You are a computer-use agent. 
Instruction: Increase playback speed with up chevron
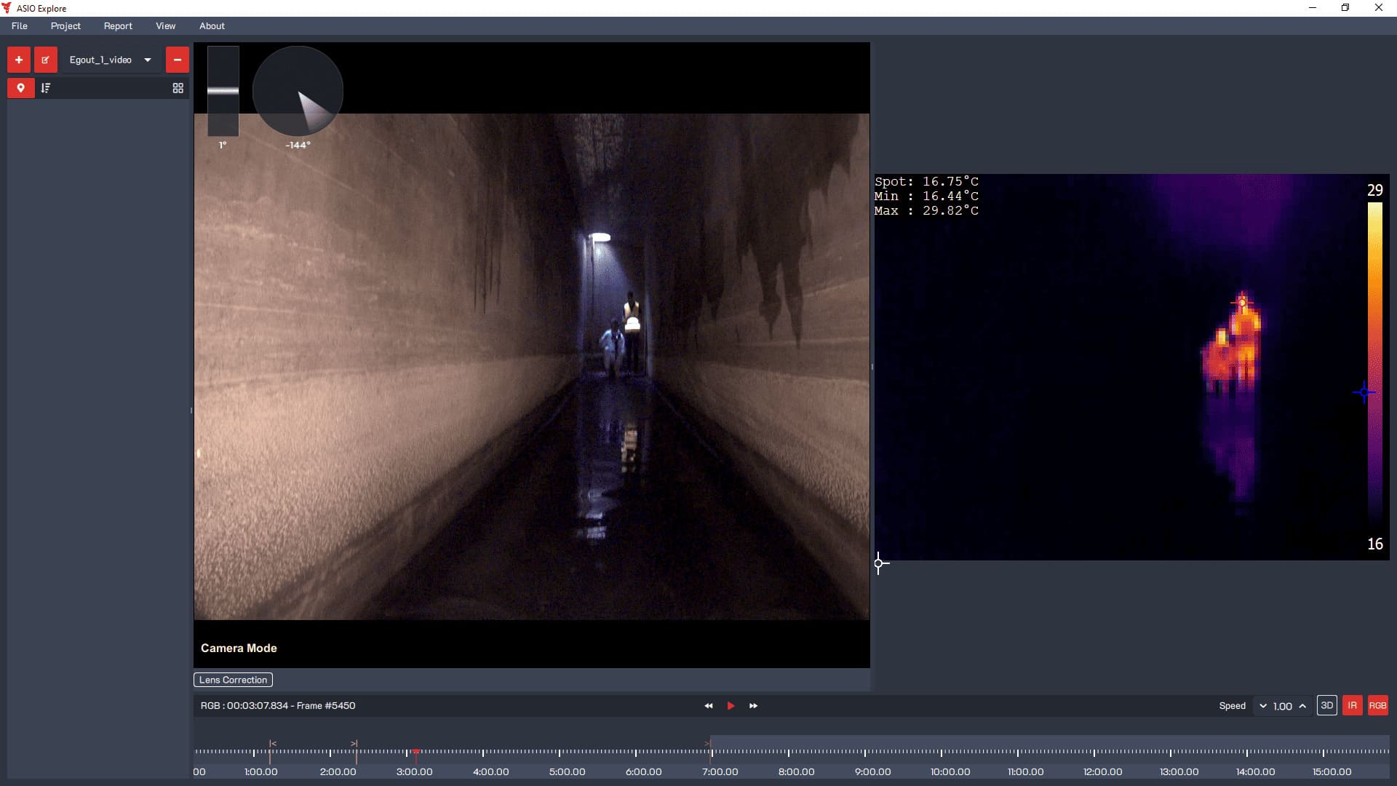(x=1302, y=706)
